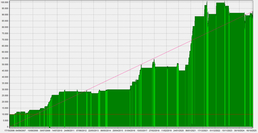The height and width of the screenshot is (133, 258).
Task: Click the 45.000 y-axis label
Action: point(5,71)
